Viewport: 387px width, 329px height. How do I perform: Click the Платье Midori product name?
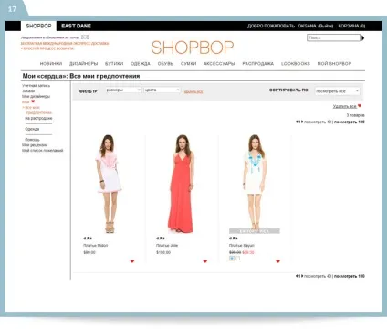click(96, 245)
